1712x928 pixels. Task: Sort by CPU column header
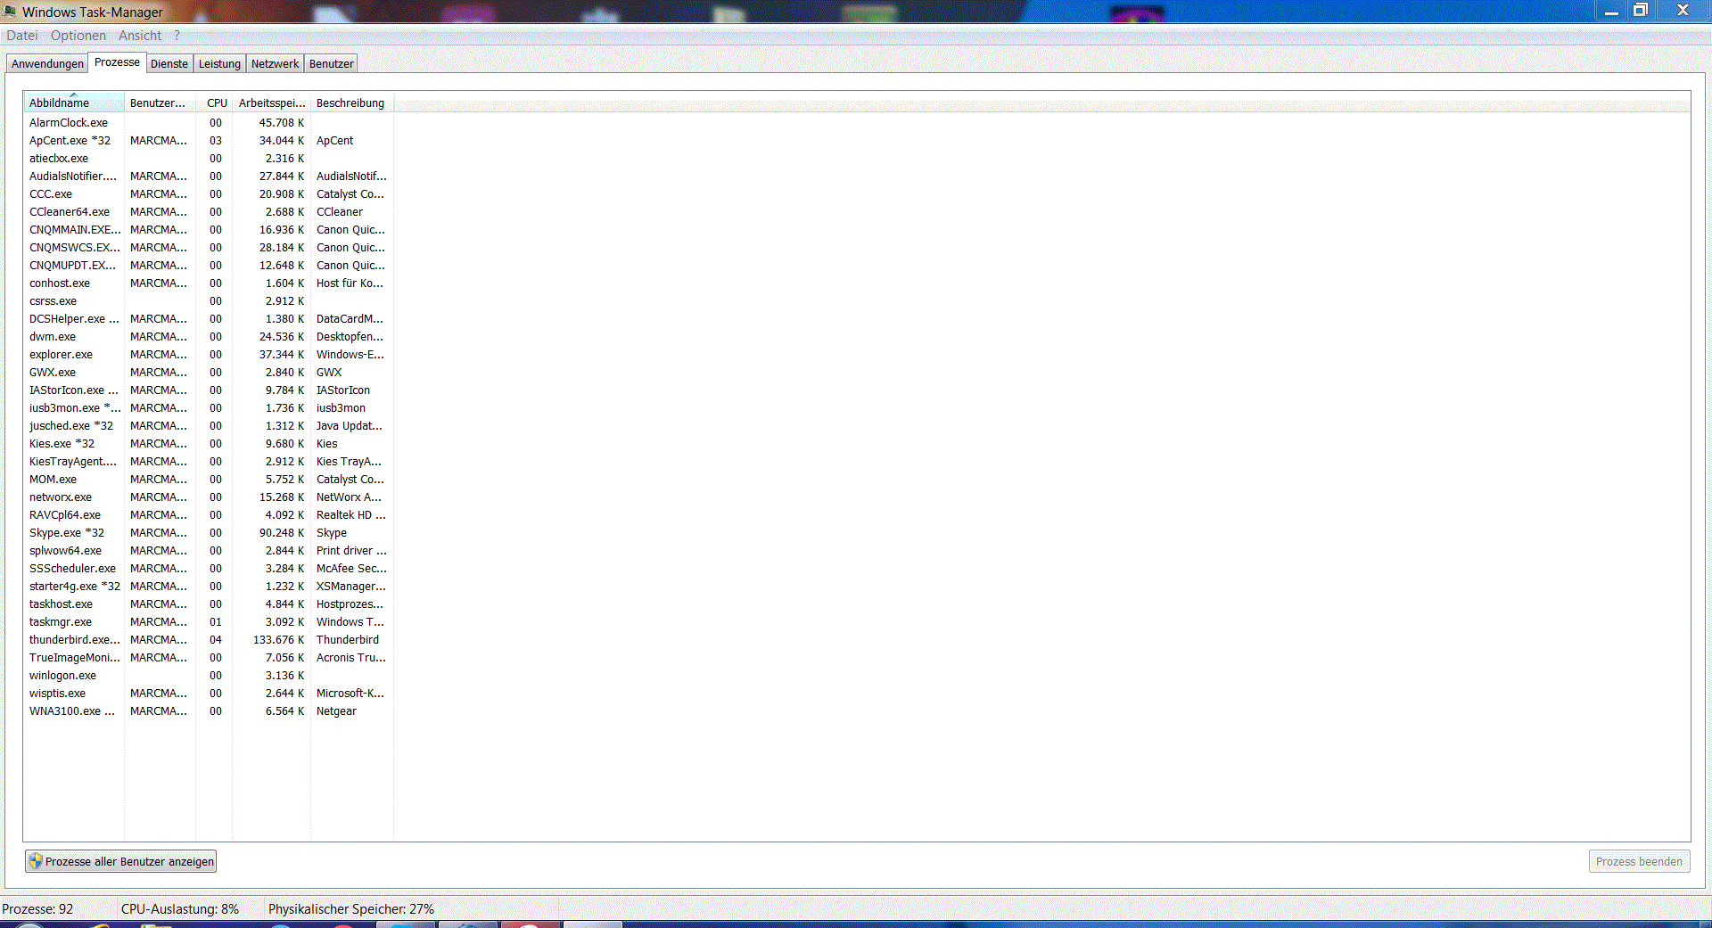215,103
